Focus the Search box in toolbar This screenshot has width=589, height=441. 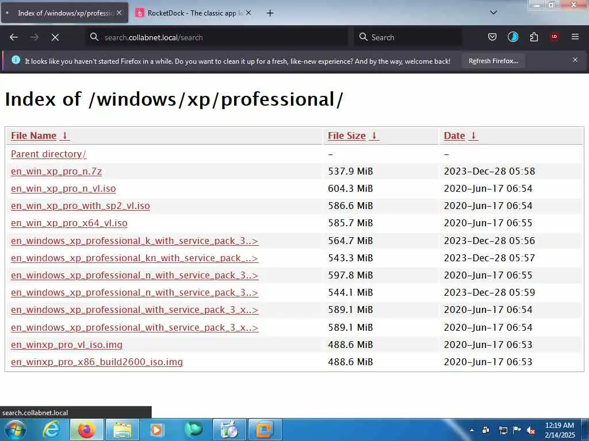pos(408,37)
